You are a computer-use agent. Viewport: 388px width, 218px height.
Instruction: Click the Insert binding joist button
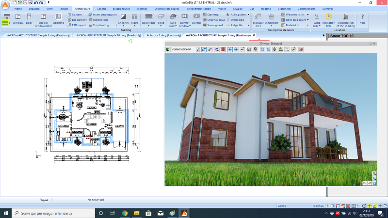click(102, 15)
